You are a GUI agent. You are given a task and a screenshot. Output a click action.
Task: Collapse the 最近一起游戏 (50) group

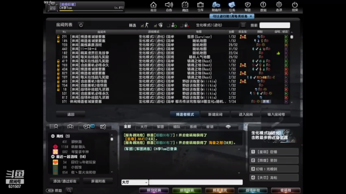coord(53,157)
